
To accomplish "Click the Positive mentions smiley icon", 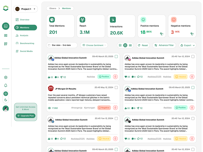I will click(143, 20).
